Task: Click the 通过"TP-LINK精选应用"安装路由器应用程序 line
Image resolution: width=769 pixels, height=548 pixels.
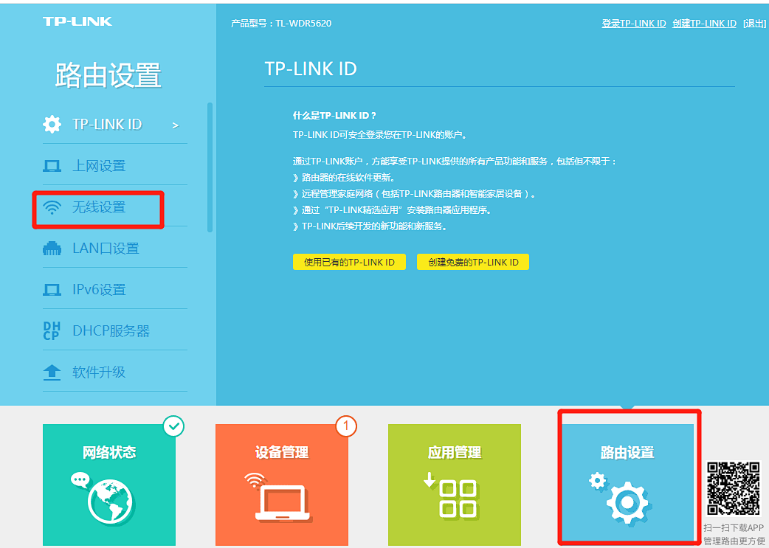Action: [x=393, y=210]
